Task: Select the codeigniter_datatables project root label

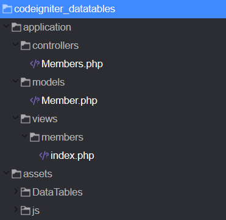Action: [x=65, y=9]
